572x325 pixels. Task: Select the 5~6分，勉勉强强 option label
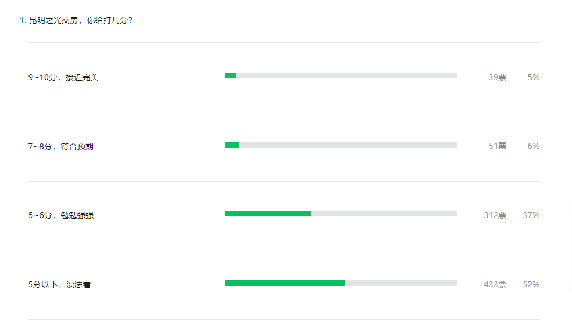pos(61,215)
